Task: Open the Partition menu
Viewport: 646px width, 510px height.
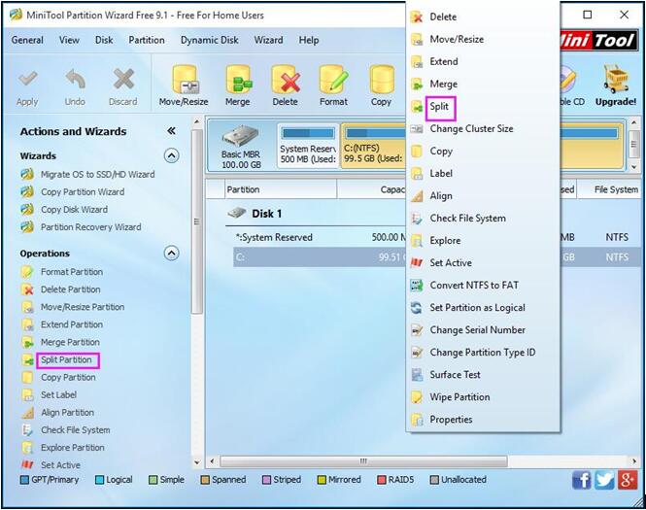Action: pyautogui.click(x=147, y=40)
